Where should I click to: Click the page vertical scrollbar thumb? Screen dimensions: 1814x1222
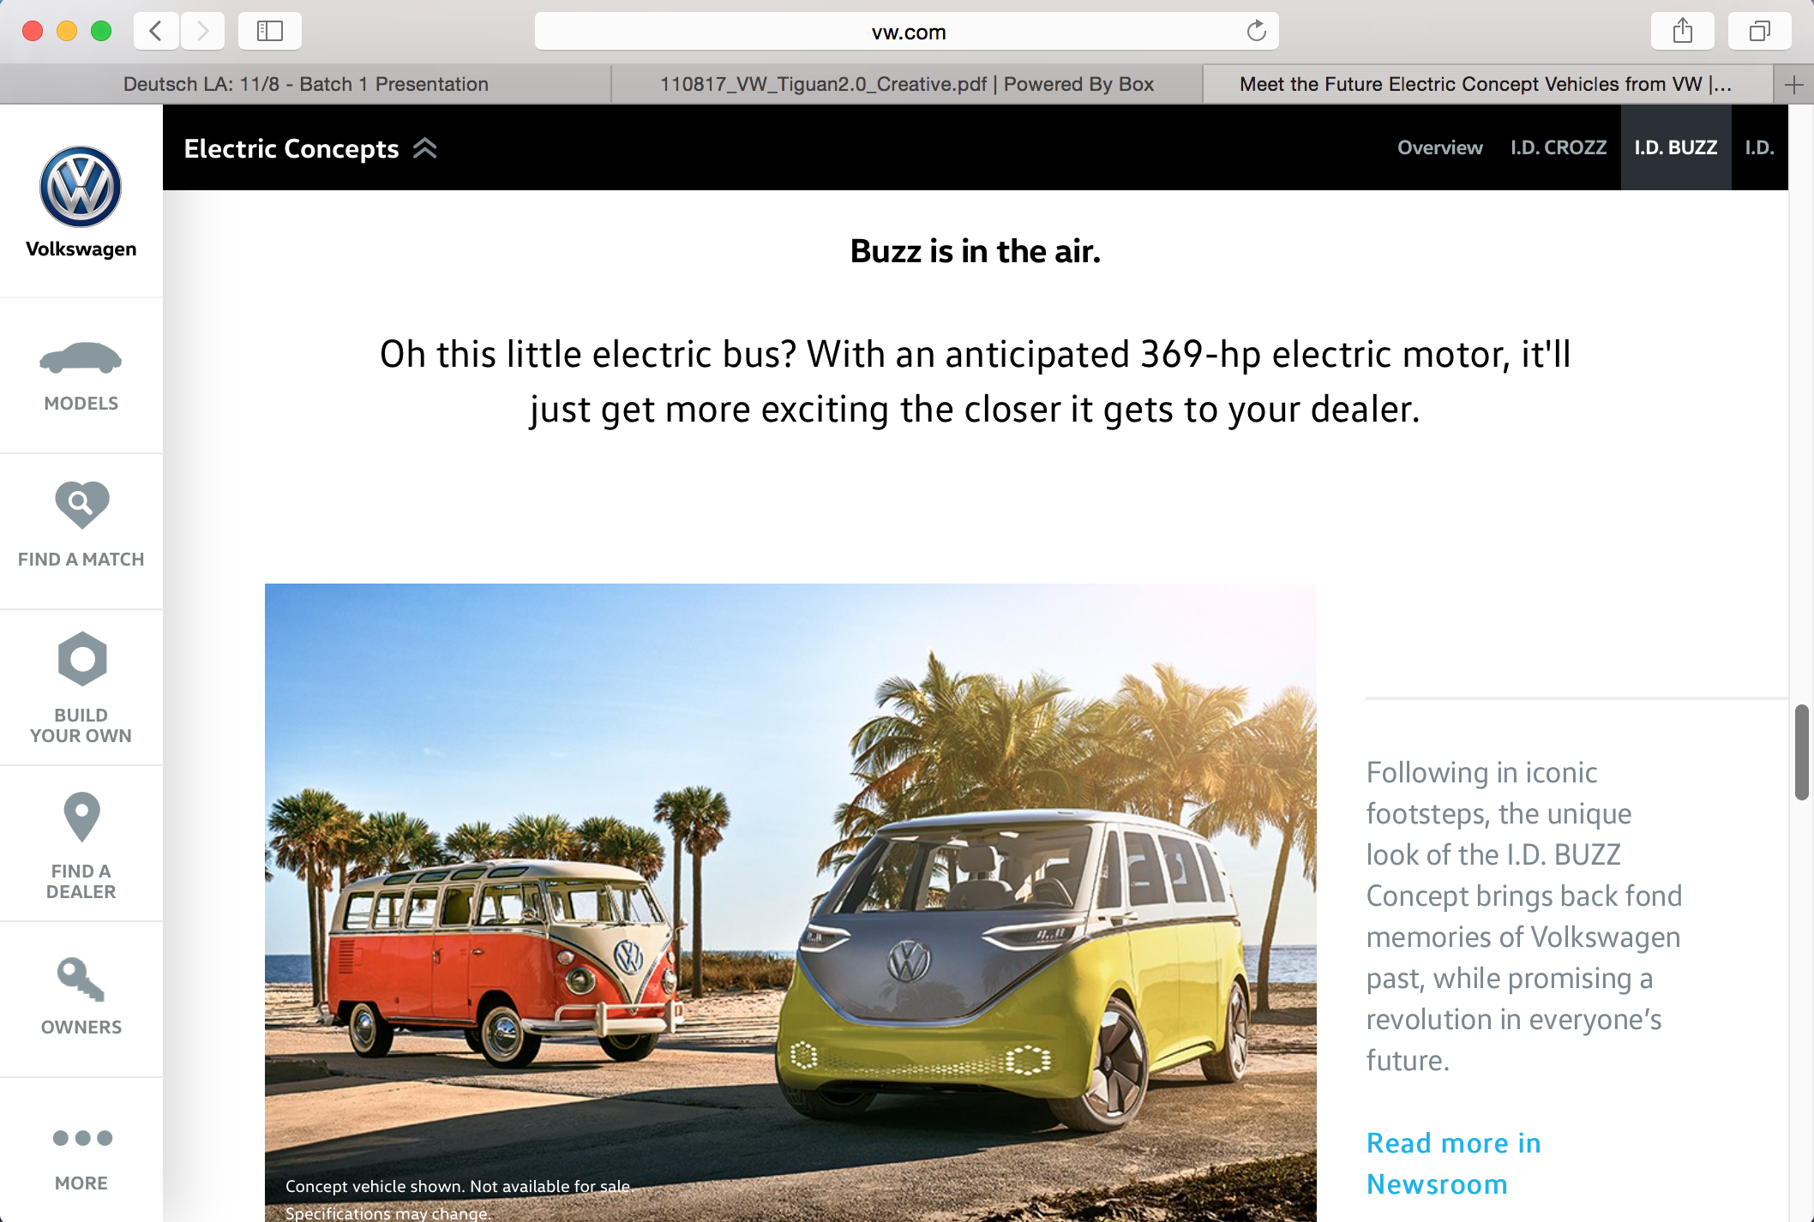1802,752
